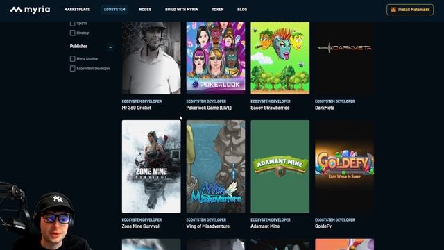Click Ecosystem Developer label above Adamant Mine
This screenshot has height=250, width=444.
click(271, 219)
